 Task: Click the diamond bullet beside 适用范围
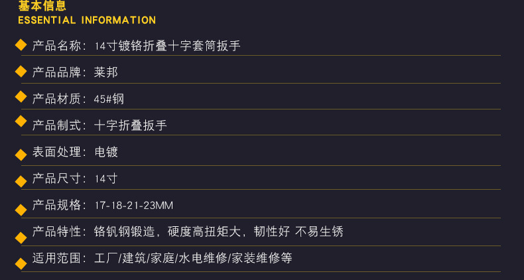(21, 263)
